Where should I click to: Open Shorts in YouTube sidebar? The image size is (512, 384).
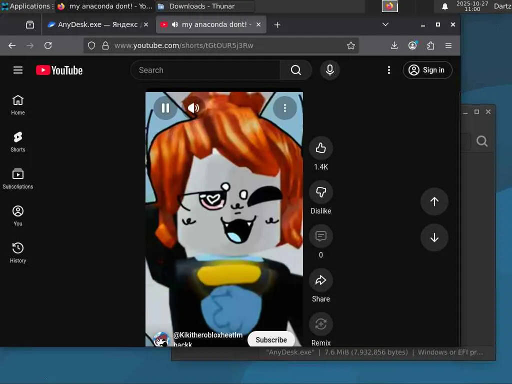coord(18,142)
